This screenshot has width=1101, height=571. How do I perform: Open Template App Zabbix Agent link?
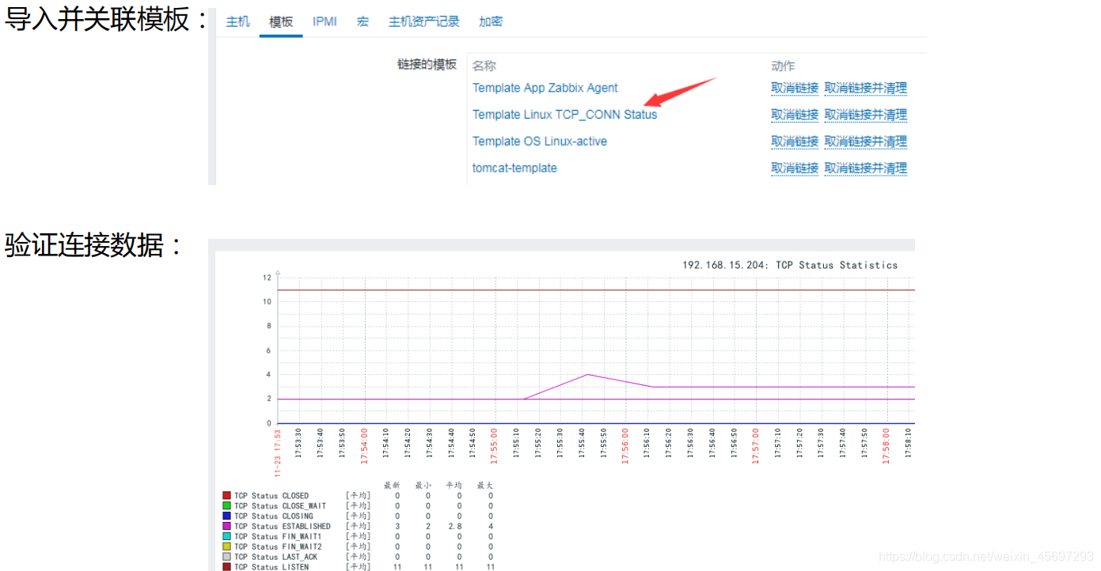tap(545, 88)
